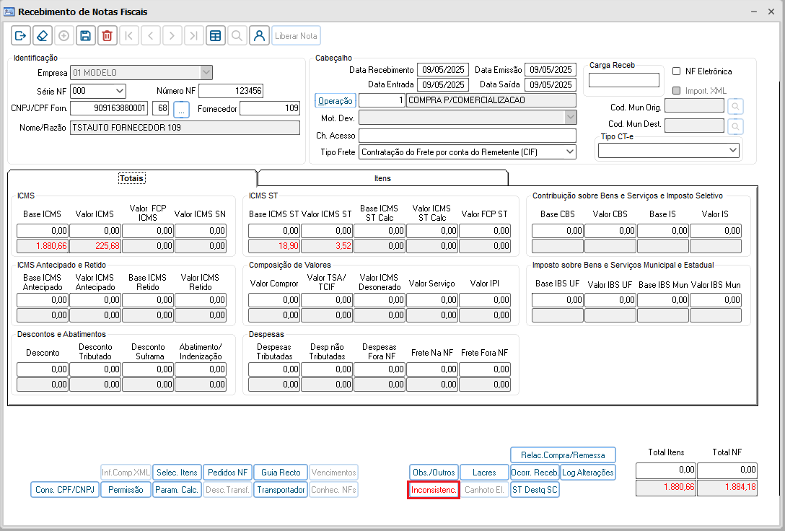Click the eraser clear icon
The width and height of the screenshot is (785, 531).
[42, 36]
